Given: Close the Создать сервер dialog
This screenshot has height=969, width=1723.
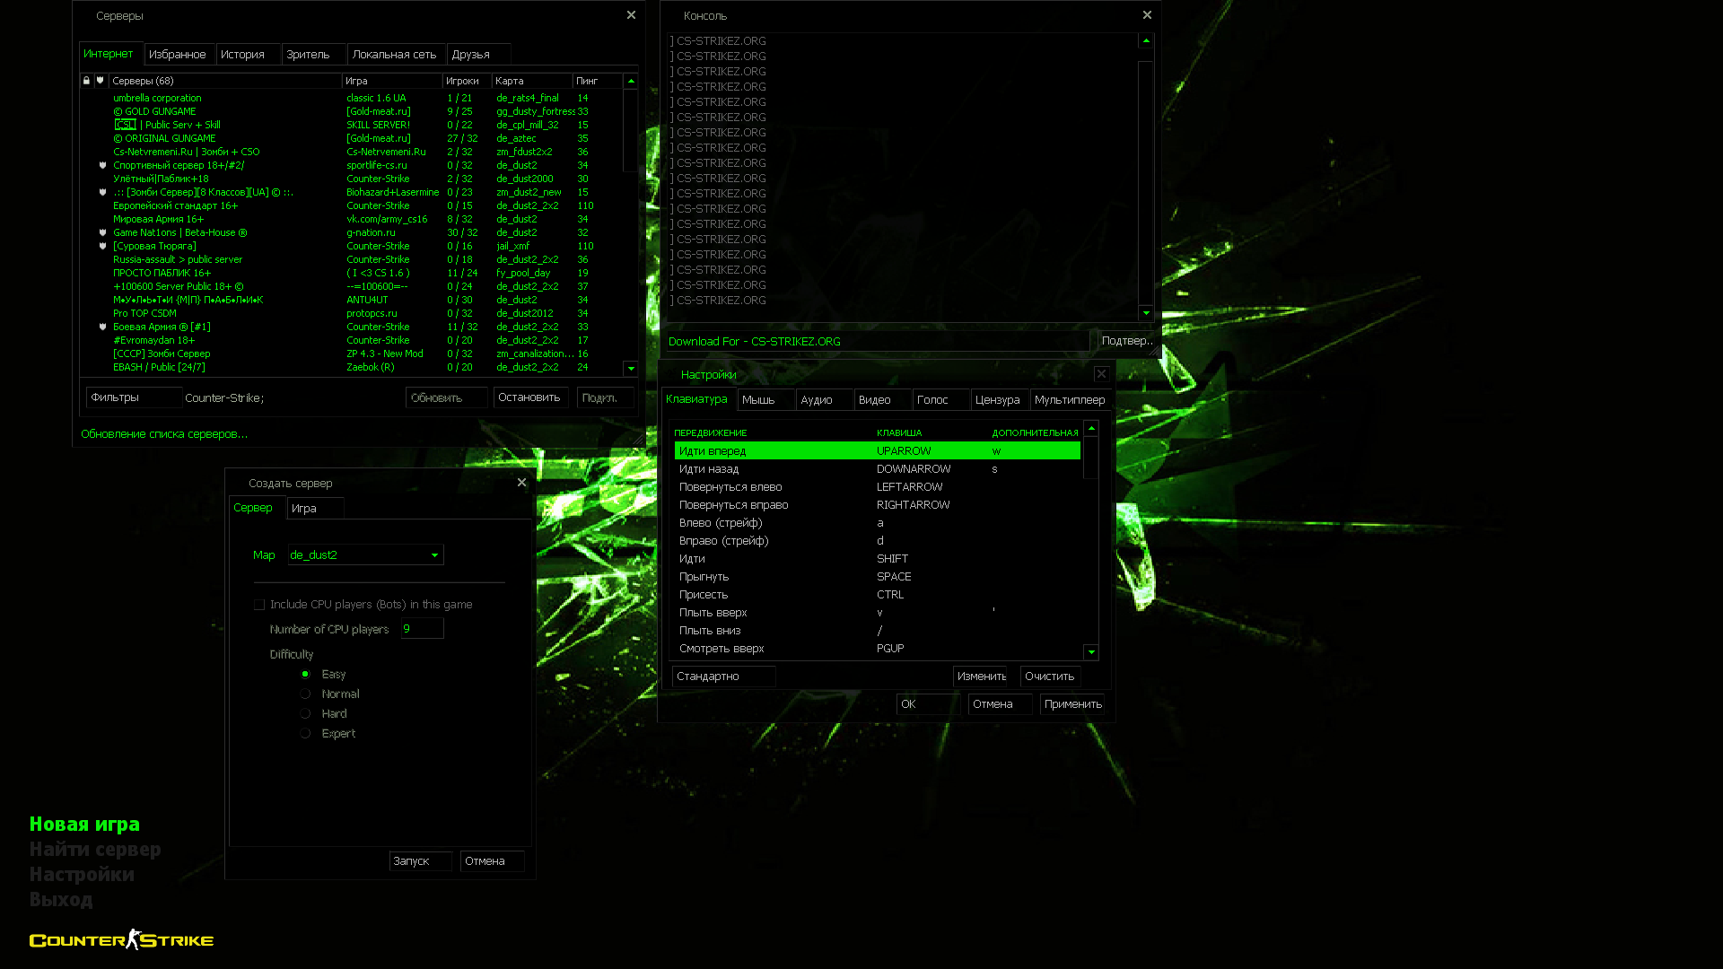Looking at the screenshot, I should click(521, 483).
